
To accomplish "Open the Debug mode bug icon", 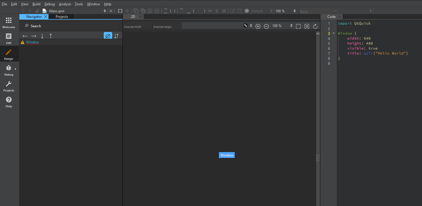I will (x=8, y=70).
